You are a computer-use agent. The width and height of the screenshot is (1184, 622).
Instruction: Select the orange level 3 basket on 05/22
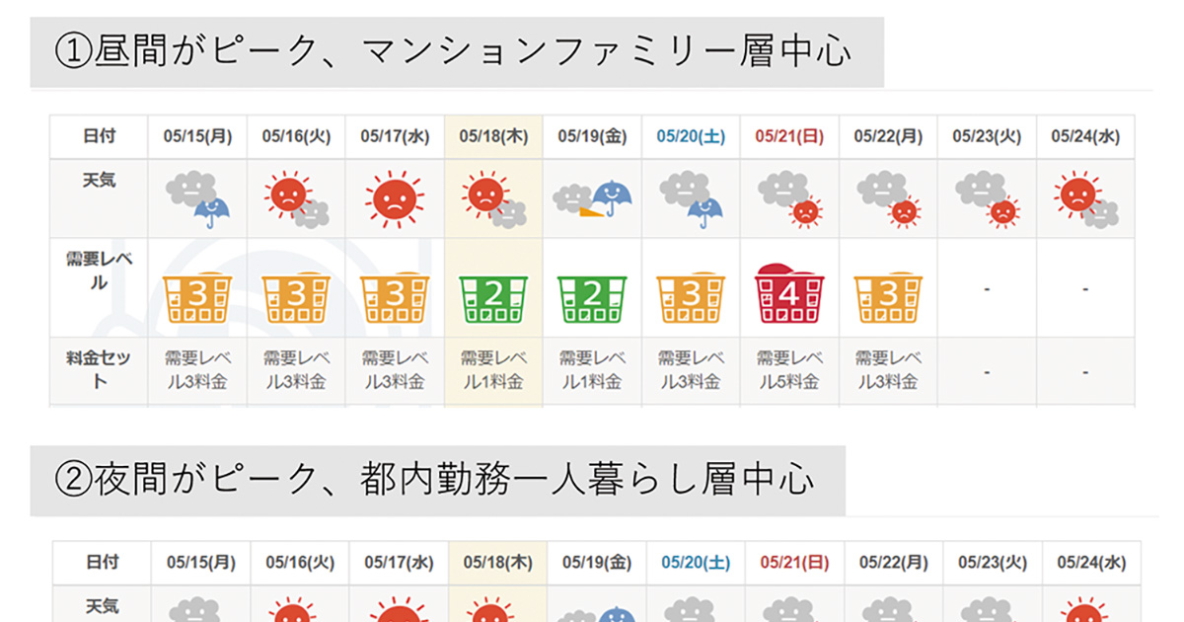click(x=888, y=298)
